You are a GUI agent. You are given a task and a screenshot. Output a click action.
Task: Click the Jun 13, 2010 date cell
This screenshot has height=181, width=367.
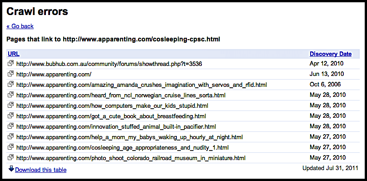coord(327,74)
